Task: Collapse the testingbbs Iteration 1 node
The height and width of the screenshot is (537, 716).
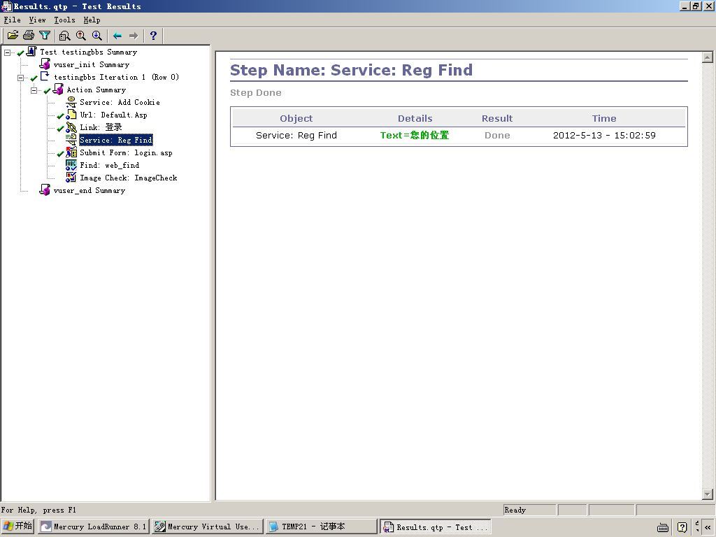Action: click(20, 78)
